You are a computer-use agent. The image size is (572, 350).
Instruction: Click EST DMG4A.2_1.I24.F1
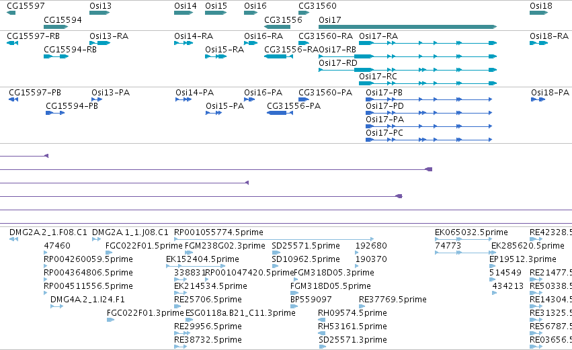(x=87, y=300)
